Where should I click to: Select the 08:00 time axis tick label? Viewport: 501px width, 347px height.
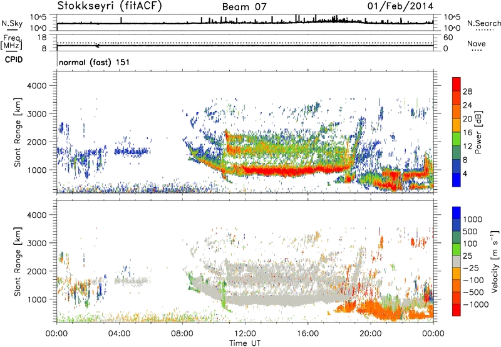(182, 334)
